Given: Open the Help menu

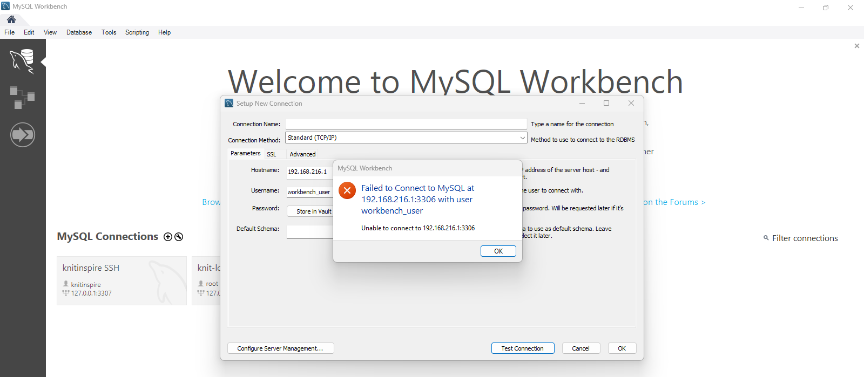Looking at the screenshot, I should (x=165, y=32).
